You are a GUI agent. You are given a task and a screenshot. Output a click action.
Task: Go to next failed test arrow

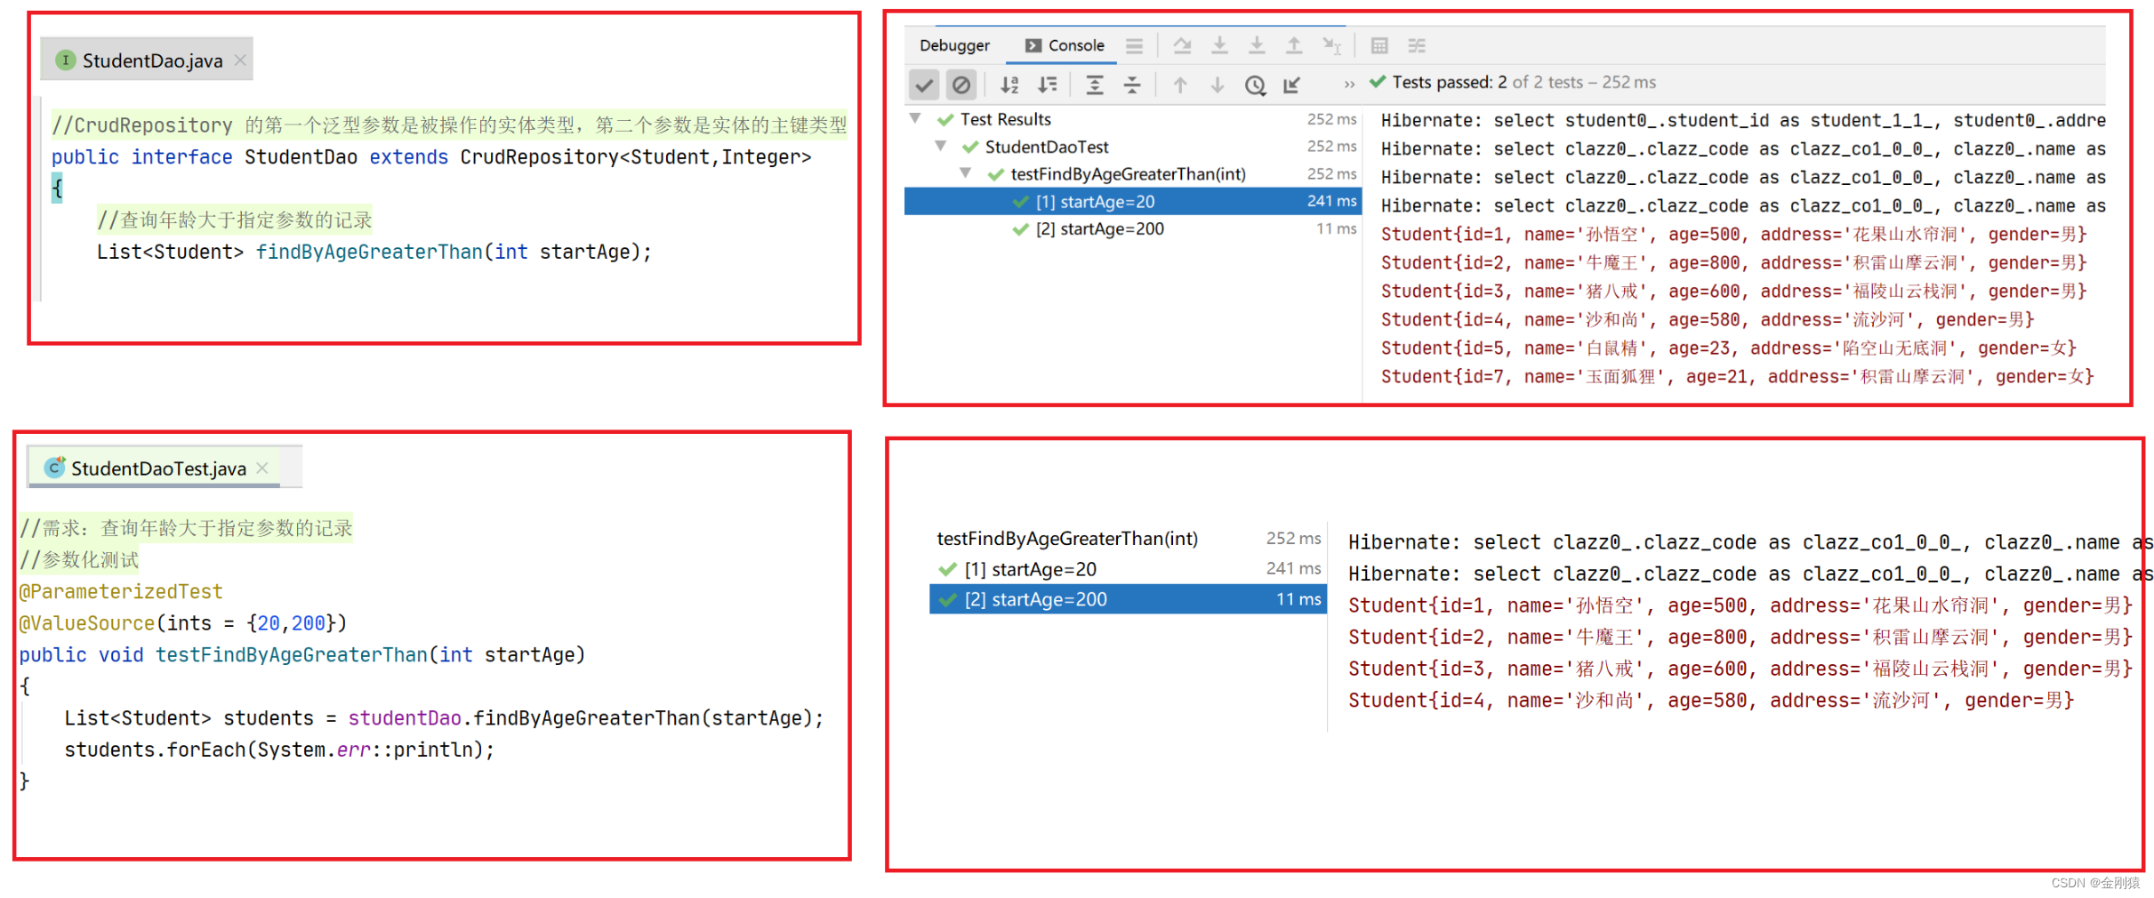(x=1218, y=84)
